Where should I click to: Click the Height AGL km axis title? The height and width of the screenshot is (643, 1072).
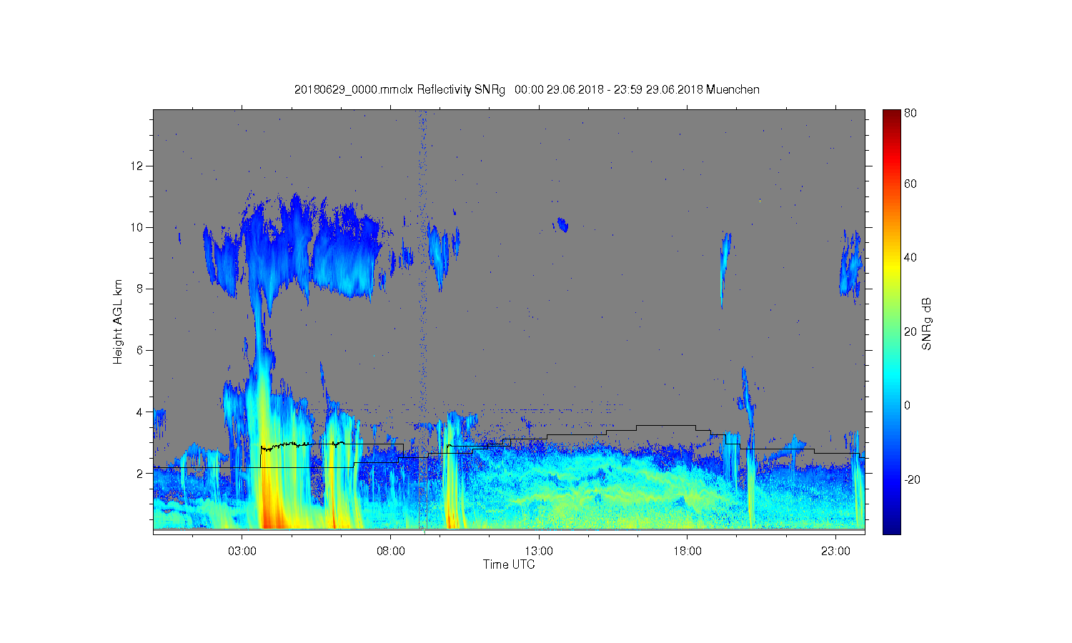pos(118,321)
